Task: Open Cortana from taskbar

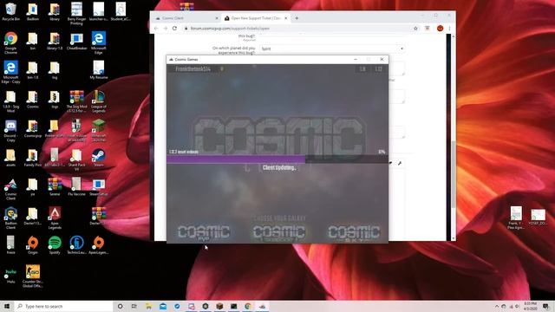Action: (120, 306)
